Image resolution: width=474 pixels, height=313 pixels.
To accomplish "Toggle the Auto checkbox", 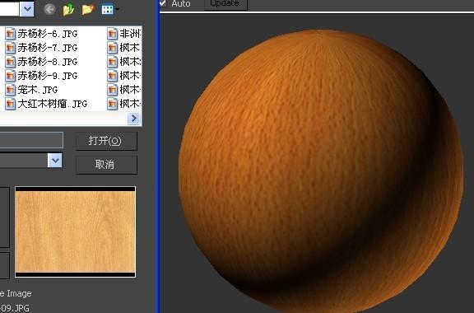I will 163,2.
